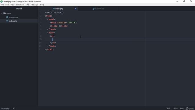Close the Atom window
This screenshot has width=195, height=110.
click(191, 1)
